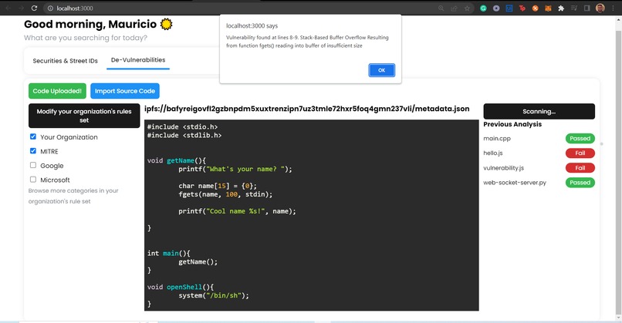Click the Vulnerability found alert message
This screenshot has height=323, width=622.
[307, 42]
